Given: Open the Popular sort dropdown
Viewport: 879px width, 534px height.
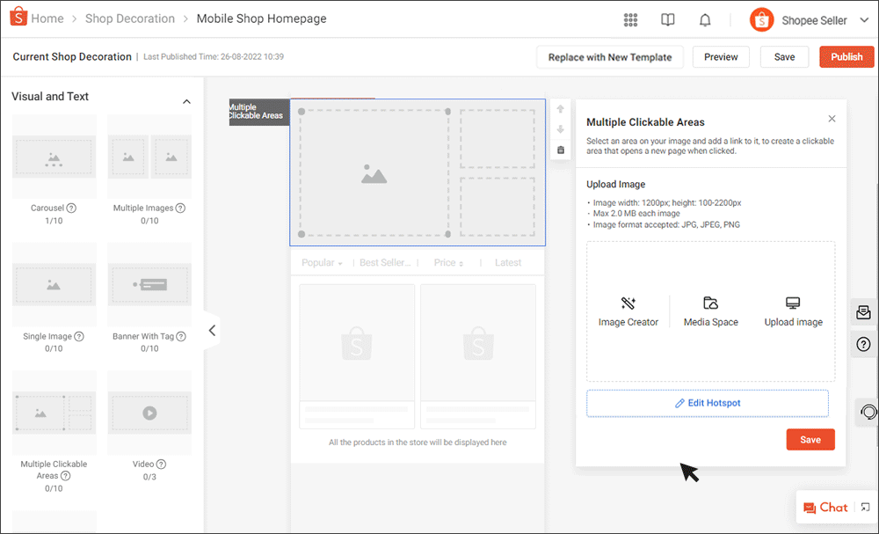Looking at the screenshot, I should click(x=322, y=263).
